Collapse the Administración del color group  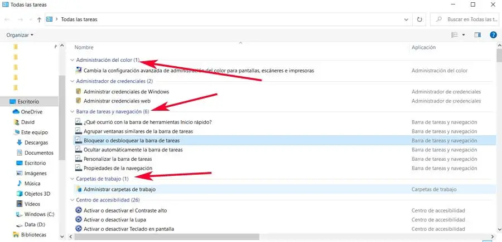pos(73,60)
